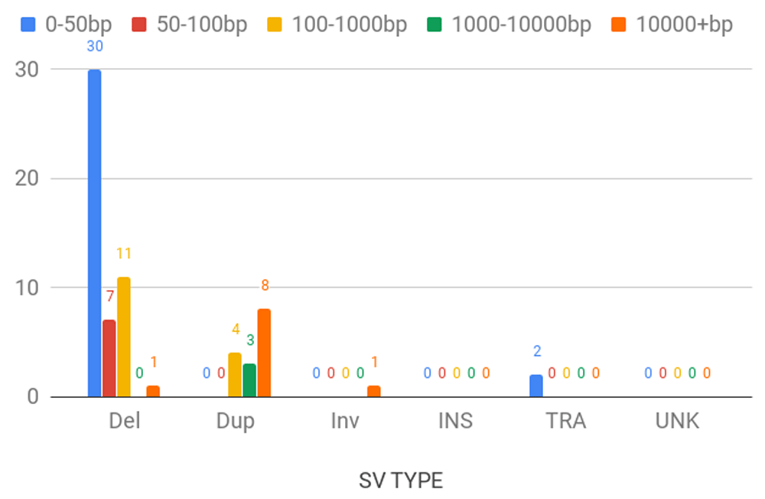Click the Del axis label
This screenshot has height=499, width=765.
tap(125, 420)
